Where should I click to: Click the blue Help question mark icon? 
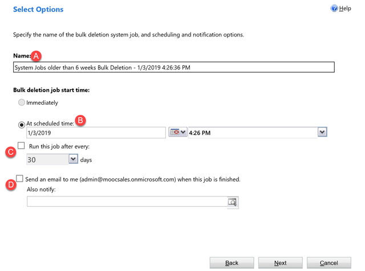(x=334, y=9)
